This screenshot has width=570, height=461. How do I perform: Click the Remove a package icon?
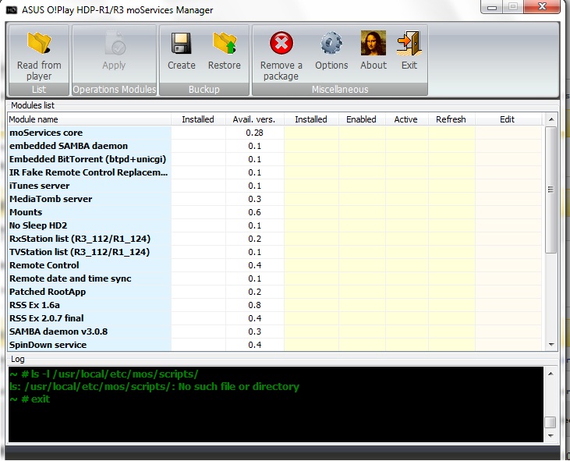coord(281,44)
